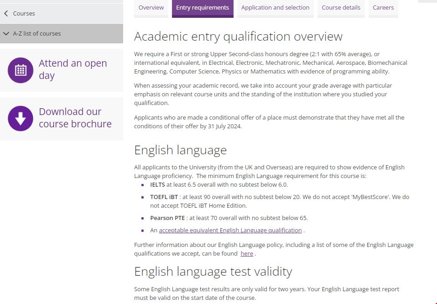Click the Academic entry qualification overview heading

coord(239,36)
